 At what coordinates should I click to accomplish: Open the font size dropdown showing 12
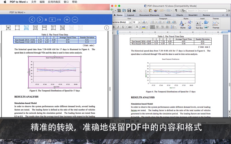pos(139,22)
